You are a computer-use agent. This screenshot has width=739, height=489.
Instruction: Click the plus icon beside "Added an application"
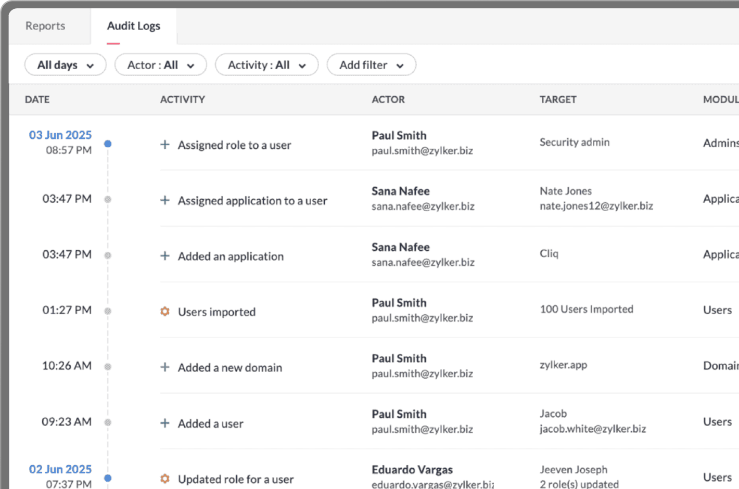tap(164, 256)
